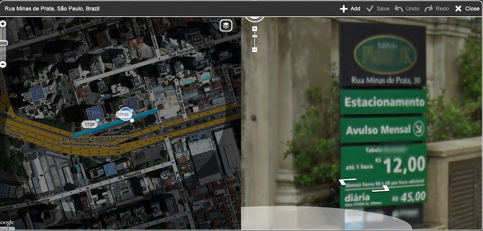The width and height of the screenshot is (483, 231).
Task: Redo the last undone edit
Action: point(437,8)
